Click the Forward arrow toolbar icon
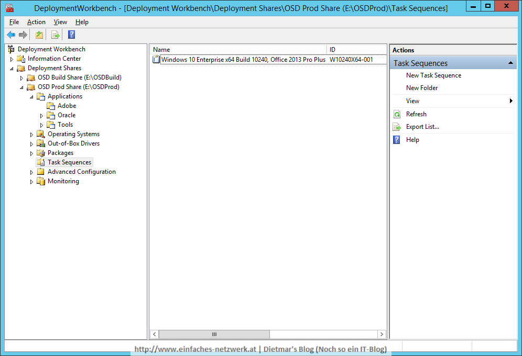Viewport: 522px width, 356px height. pyautogui.click(x=23, y=35)
